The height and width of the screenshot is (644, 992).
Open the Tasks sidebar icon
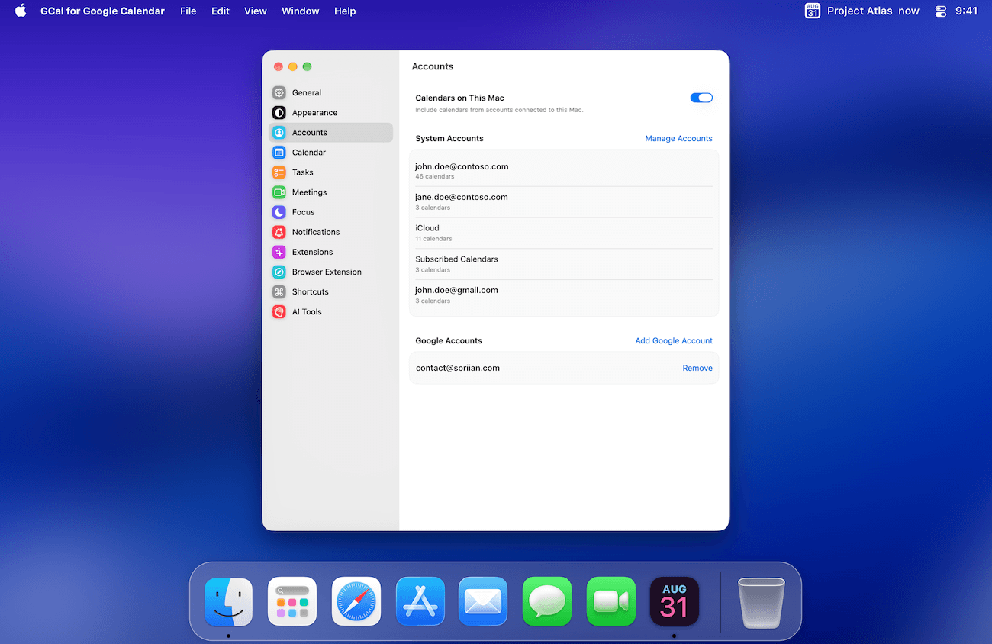point(279,172)
